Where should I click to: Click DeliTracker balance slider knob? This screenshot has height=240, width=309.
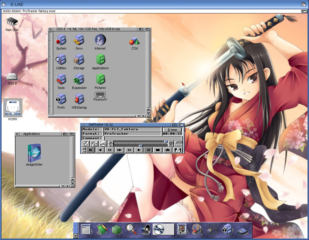141,146
